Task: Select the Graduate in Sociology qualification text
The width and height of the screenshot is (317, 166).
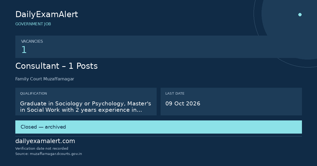Action: pos(86,107)
